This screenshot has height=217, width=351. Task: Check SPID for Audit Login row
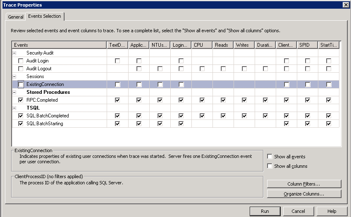[308, 61]
